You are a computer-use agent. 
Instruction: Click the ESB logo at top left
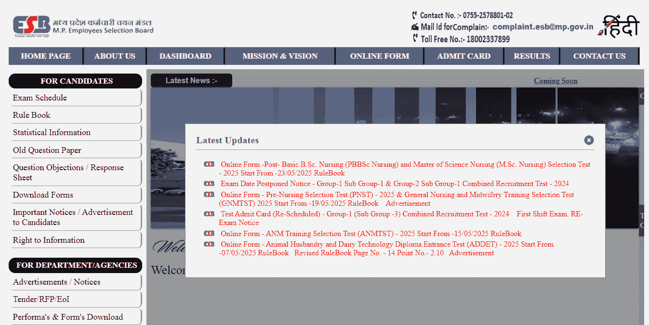[32, 26]
